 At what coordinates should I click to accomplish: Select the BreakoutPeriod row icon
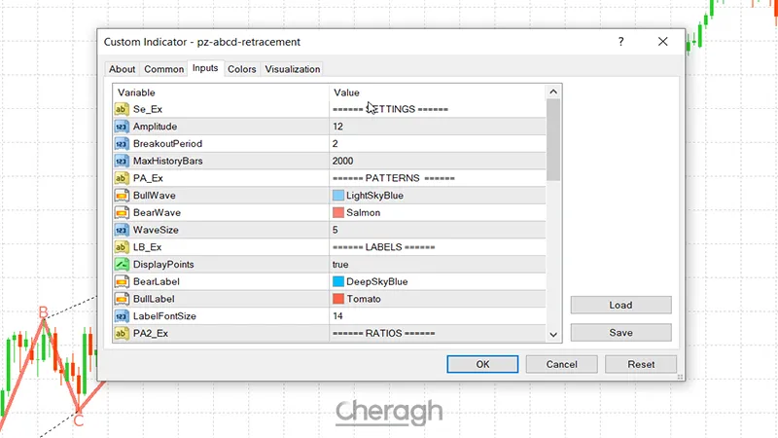pos(123,144)
